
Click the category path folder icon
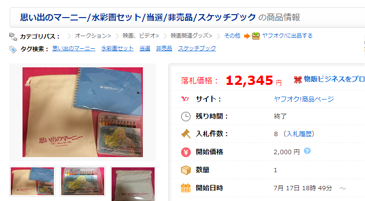coord(13,37)
